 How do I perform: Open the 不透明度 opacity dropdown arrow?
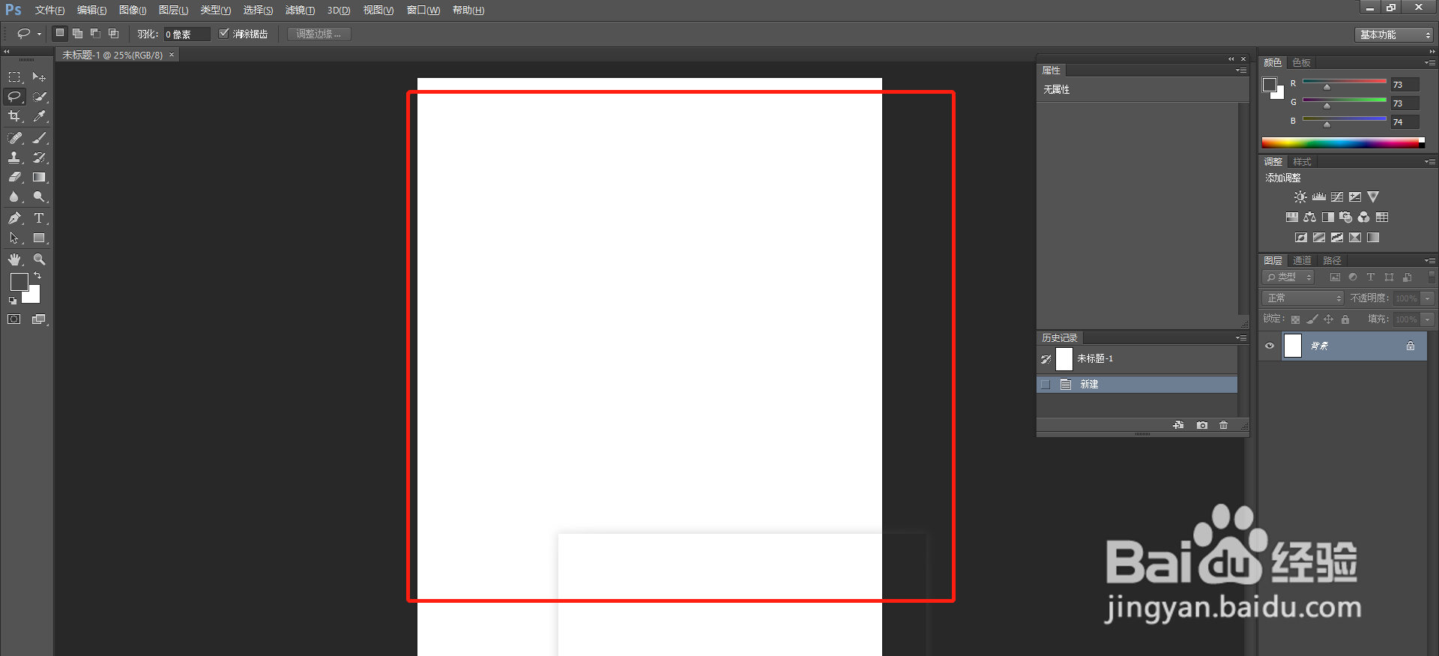(x=1428, y=298)
